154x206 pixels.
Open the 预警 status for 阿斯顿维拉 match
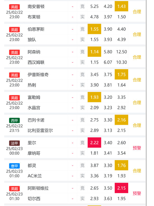(137, 193)
